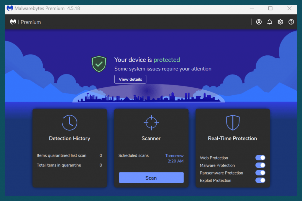The image size is (302, 201).
Task: Select the Detection History clock icon
Action: pyautogui.click(x=70, y=122)
